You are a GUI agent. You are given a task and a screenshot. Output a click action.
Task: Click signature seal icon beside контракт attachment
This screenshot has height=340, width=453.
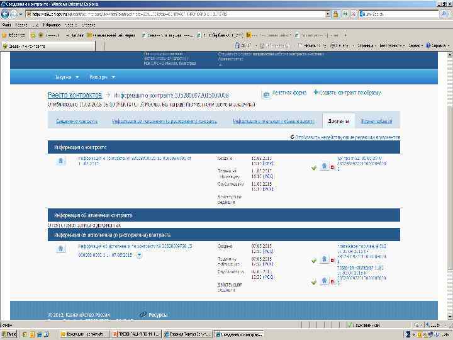coord(324,166)
